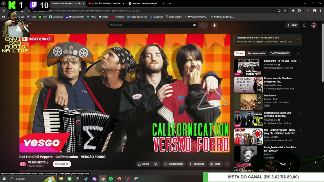324x182 pixels.
Task: Open YouTube notifications bell
Action: [x=304, y=25]
